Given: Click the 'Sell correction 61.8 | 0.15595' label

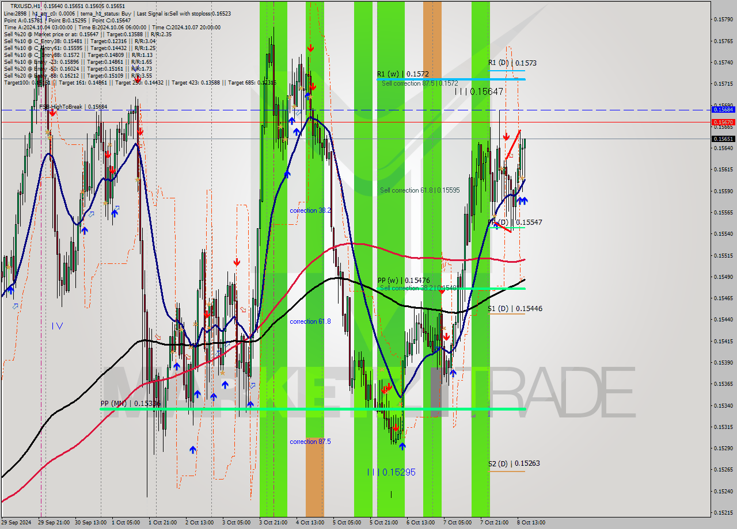Looking at the screenshot, I should pos(420,190).
